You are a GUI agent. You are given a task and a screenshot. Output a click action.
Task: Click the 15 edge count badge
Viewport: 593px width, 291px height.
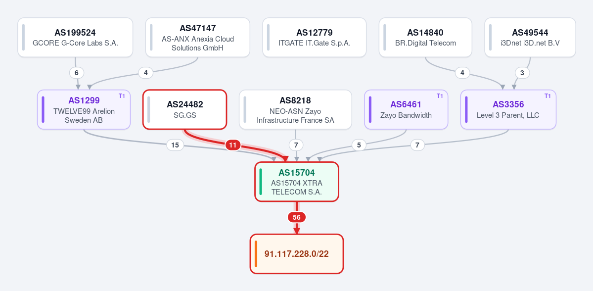[x=175, y=145]
